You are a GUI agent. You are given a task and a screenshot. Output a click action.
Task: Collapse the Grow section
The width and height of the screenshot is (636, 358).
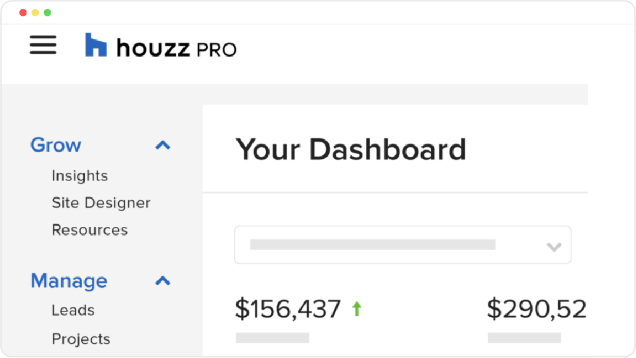pos(162,145)
